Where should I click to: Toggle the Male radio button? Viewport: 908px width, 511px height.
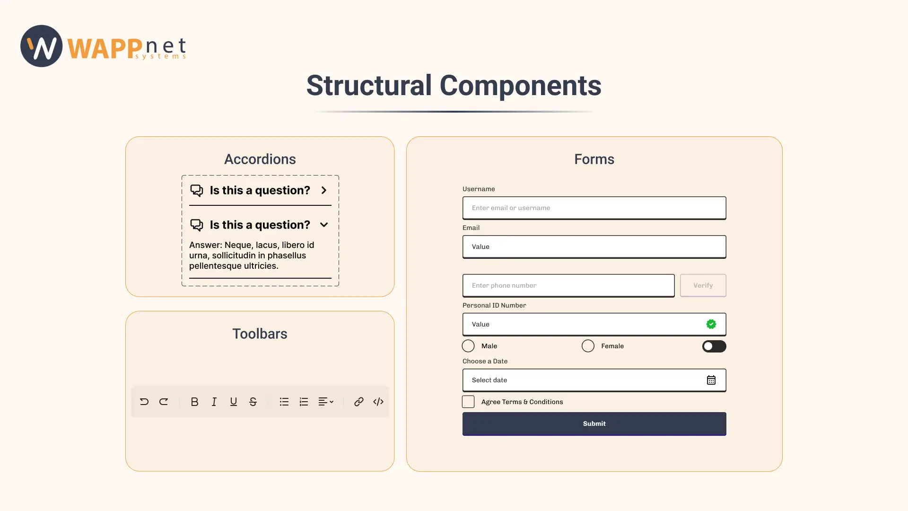tap(468, 346)
